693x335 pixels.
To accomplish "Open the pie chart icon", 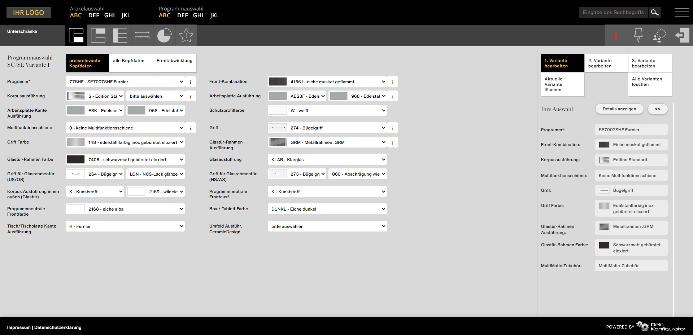I will (164, 35).
